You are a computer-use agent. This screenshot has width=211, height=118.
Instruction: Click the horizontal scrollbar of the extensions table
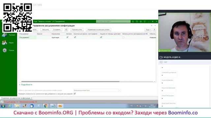[70, 82]
